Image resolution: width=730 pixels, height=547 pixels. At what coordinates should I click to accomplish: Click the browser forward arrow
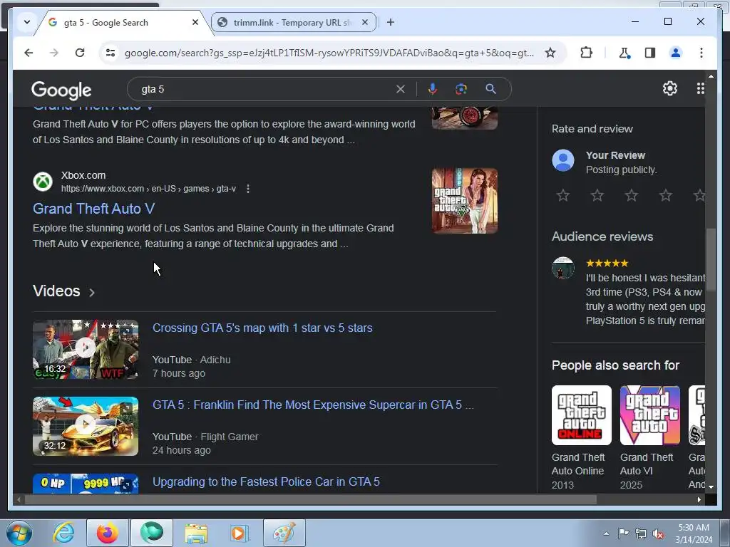(x=54, y=53)
